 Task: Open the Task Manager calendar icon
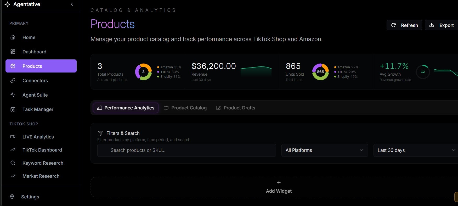click(13, 109)
